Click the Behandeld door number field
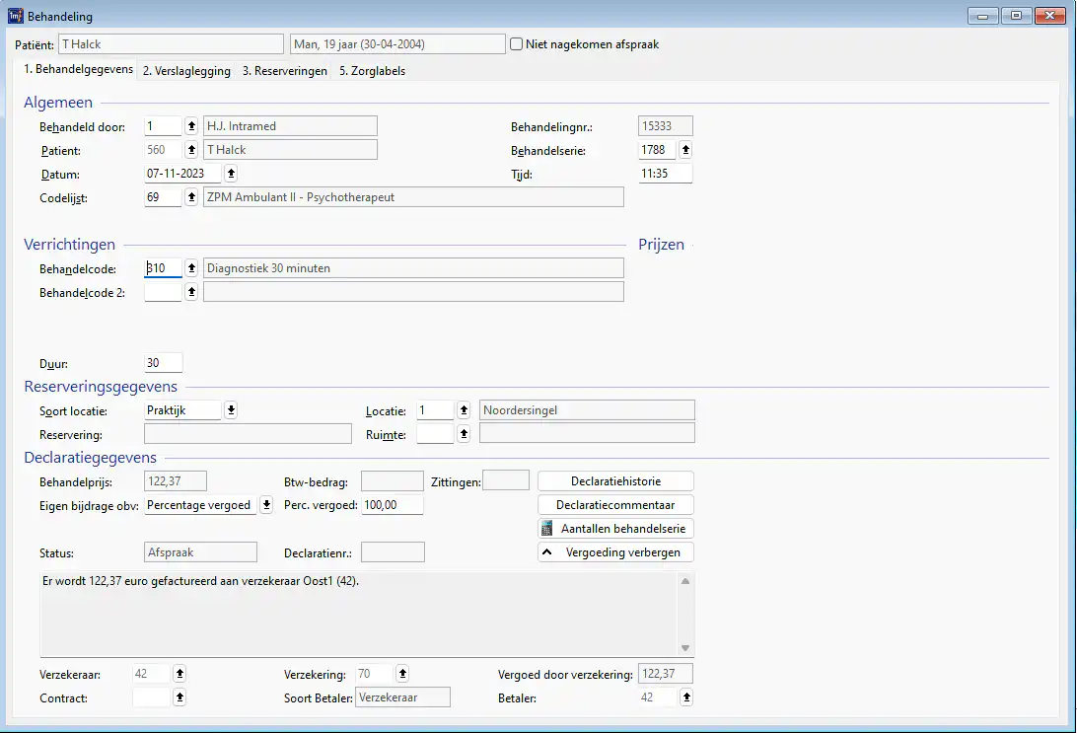Image resolution: width=1077 pixels, height=733 pixels. click(163, 126)
